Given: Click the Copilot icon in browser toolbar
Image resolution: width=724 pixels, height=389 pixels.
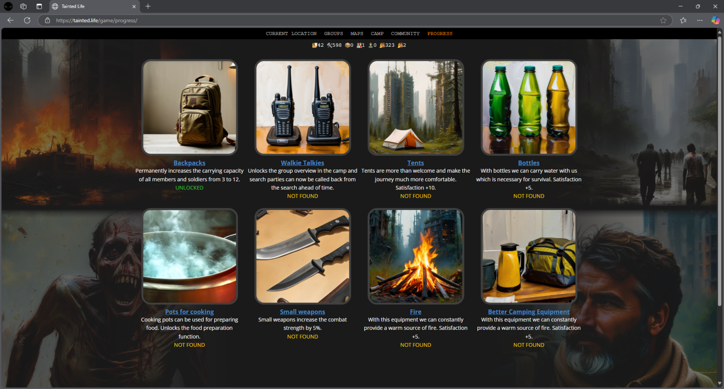Looking at the screenshot, I should (x=715, y=20).
